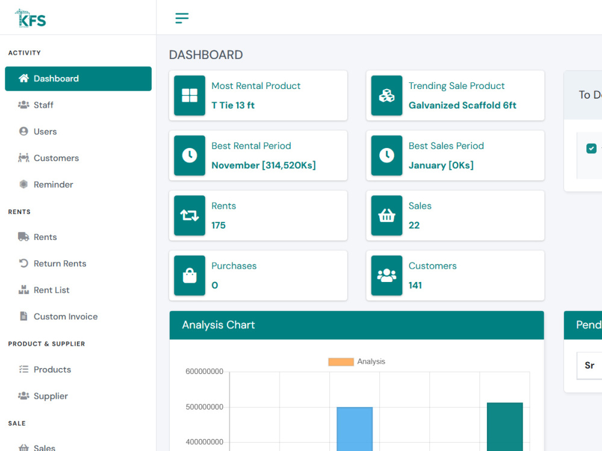Click the 600000000 axis label
The height and width of the screenshot is (451, 602).
[x=204, y=372]
